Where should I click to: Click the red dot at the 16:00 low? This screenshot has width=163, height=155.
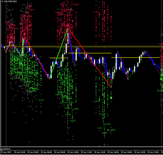click(111, 80)
